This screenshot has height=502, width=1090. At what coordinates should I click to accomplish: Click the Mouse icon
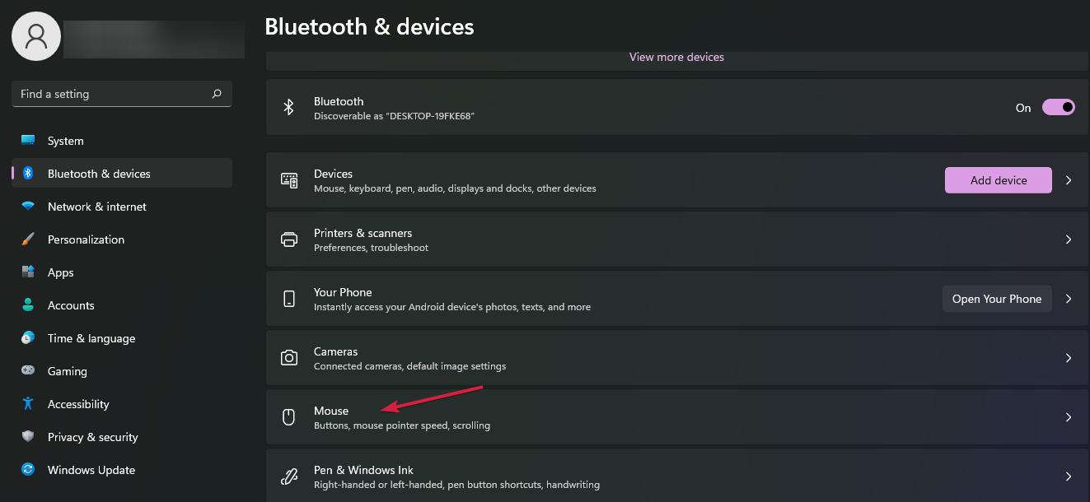(289, 417)
